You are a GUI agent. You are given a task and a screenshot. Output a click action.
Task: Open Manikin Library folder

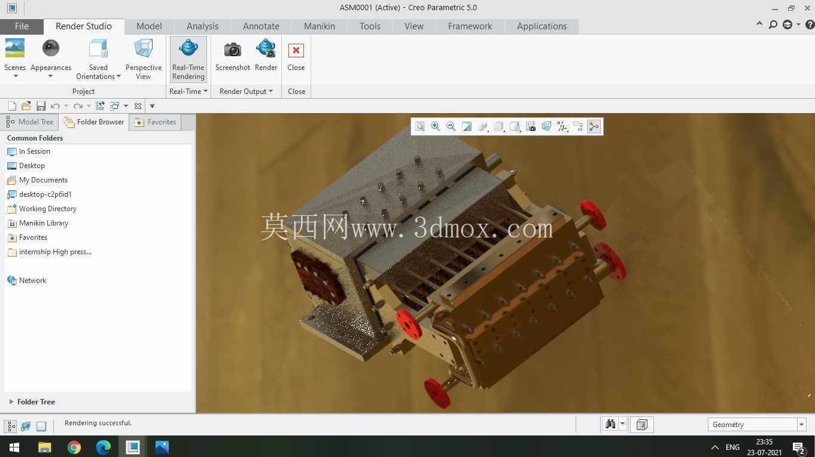[38, 223]
